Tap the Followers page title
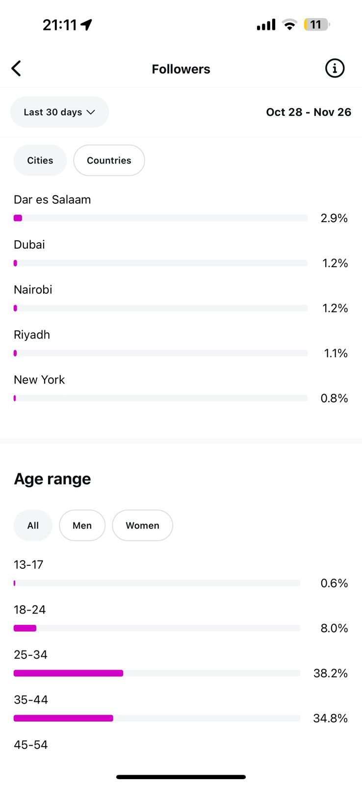 [x=181, y=69]
